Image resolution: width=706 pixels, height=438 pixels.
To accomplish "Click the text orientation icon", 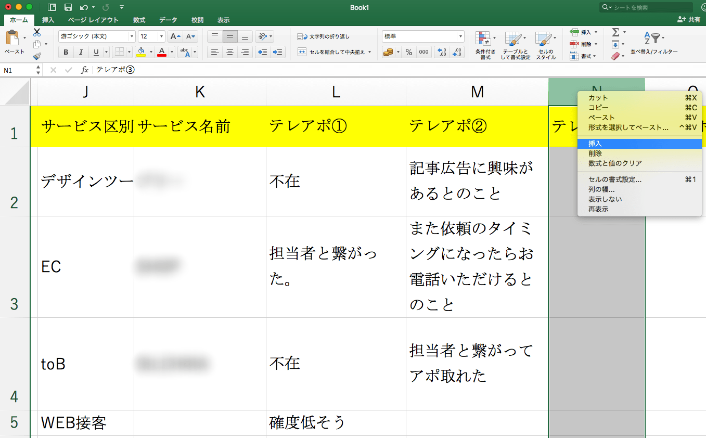I will (x=262, y=36).
